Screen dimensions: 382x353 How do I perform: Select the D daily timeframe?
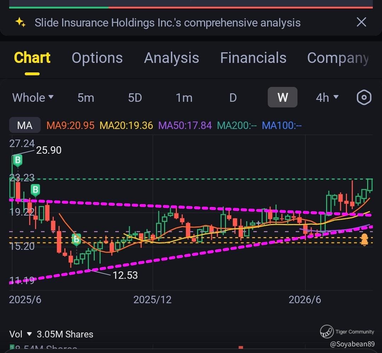[233, 98]
